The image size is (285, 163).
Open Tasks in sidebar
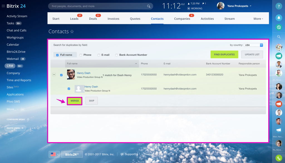pyautogui.click(x=10, y=23)
